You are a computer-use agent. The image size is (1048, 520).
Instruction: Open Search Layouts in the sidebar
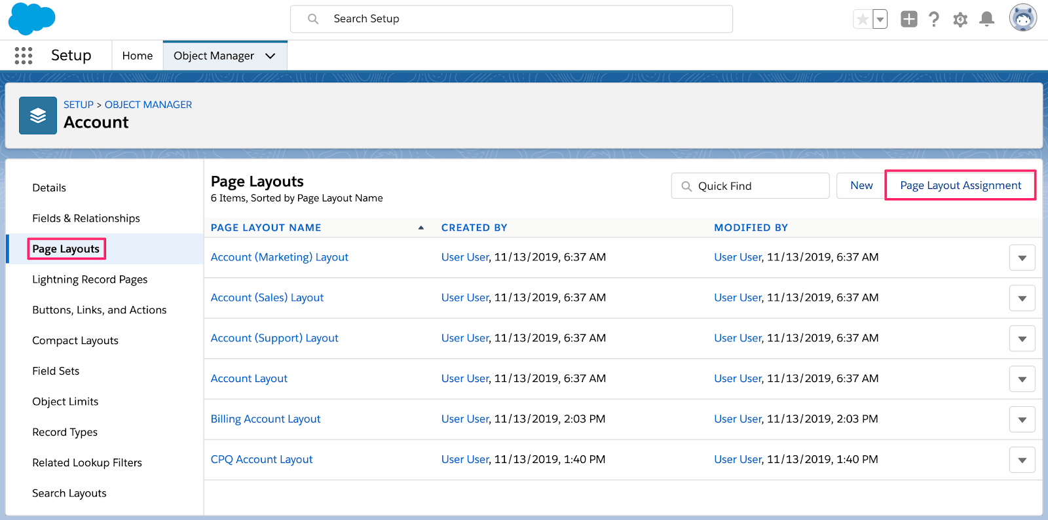[69, 493]
